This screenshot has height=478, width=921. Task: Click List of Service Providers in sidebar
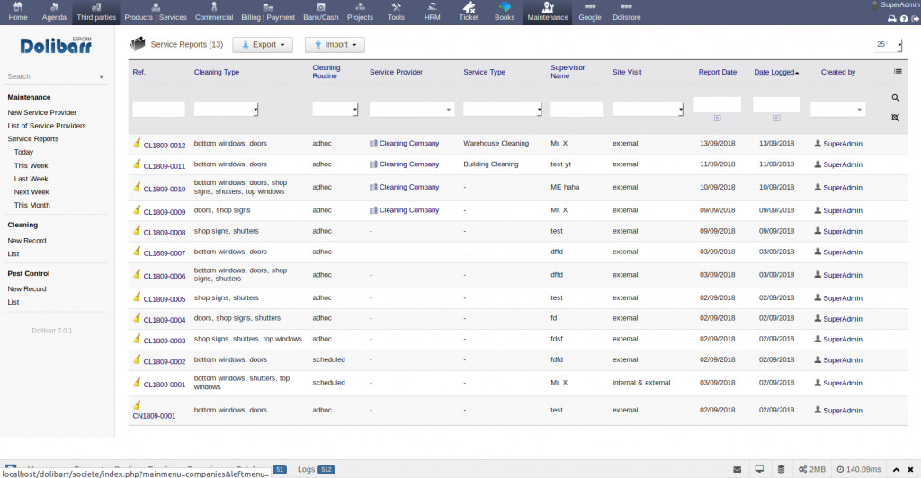[x=47, y=126]
